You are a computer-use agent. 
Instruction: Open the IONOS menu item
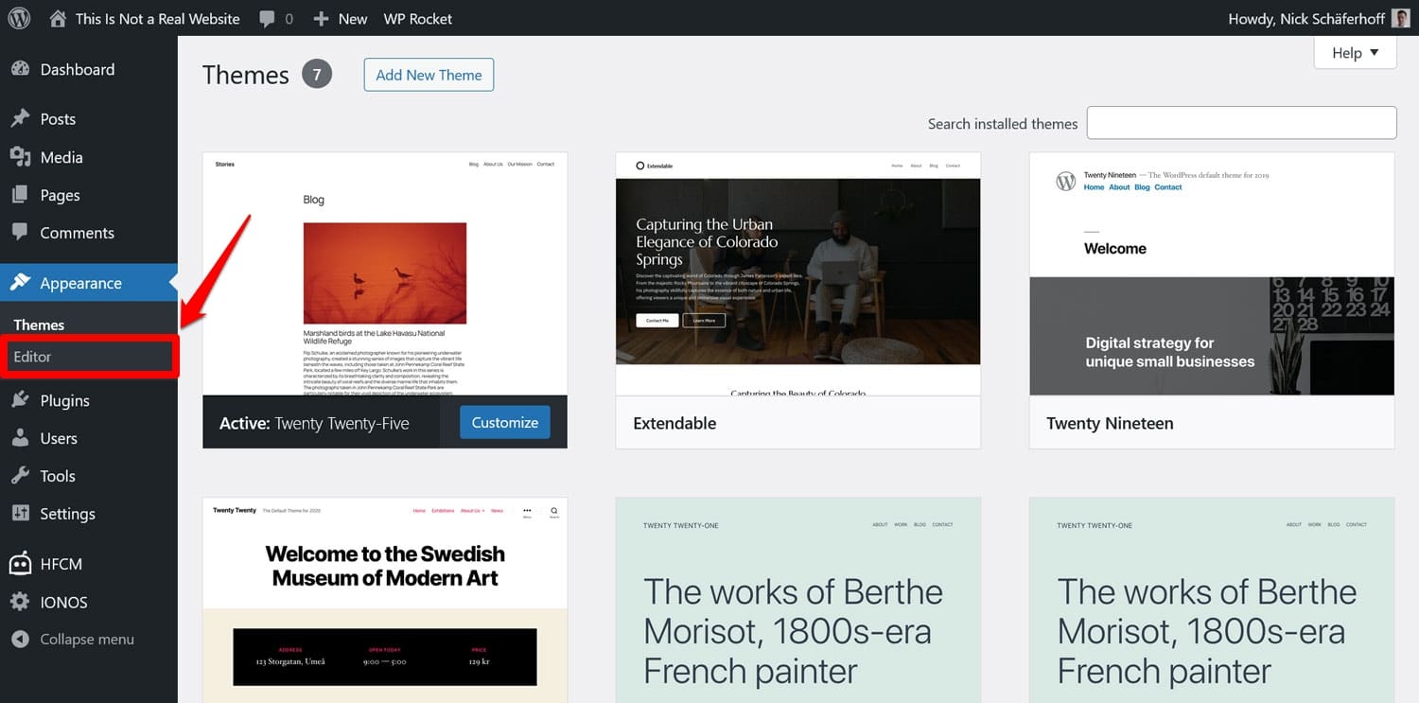(63, 602)
